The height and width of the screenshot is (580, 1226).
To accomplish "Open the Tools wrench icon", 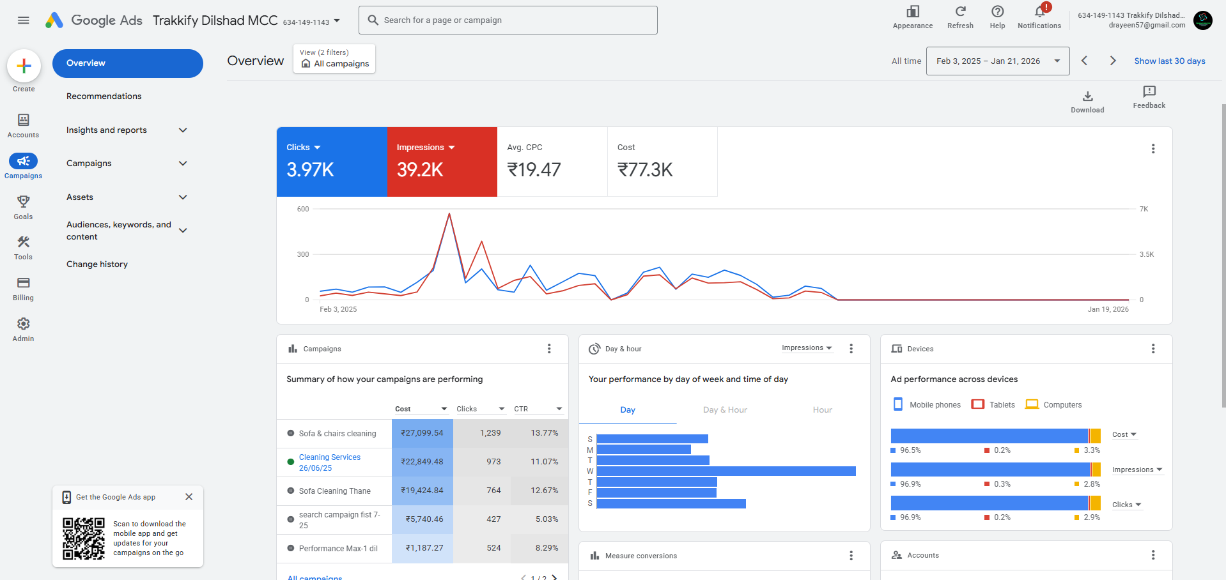I will tap(23, 242).
